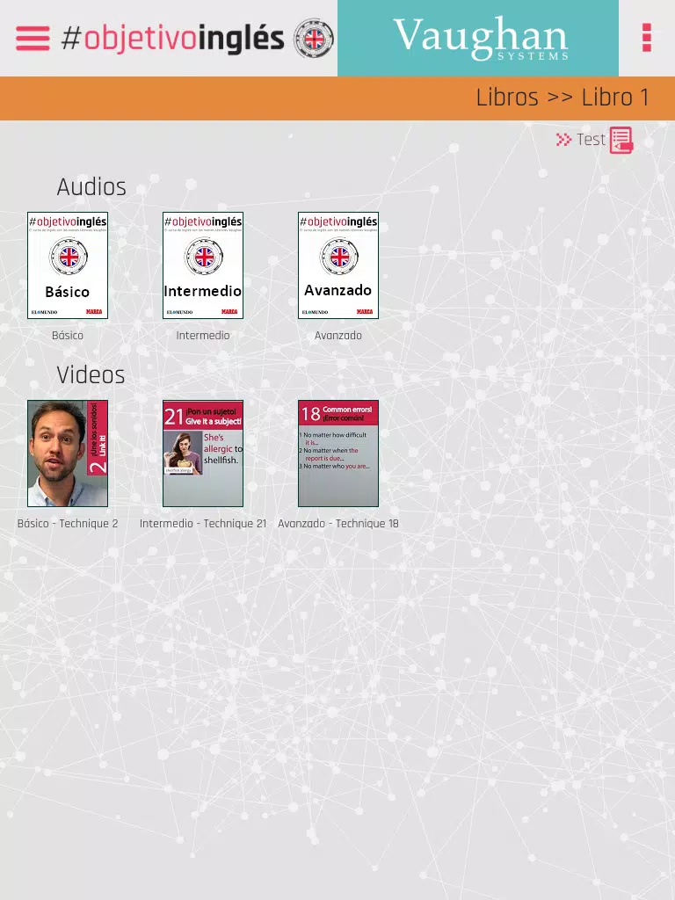Tap the Intermedio caption under audio cover
The height and width of the screenshot is (900, 675).
click(x=203, y=335)
